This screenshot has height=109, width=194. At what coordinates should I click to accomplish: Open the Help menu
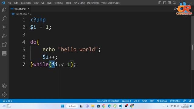point(68,3)
